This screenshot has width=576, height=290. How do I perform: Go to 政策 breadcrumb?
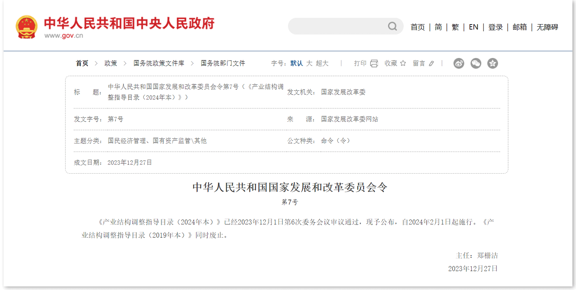pos(111,63)
